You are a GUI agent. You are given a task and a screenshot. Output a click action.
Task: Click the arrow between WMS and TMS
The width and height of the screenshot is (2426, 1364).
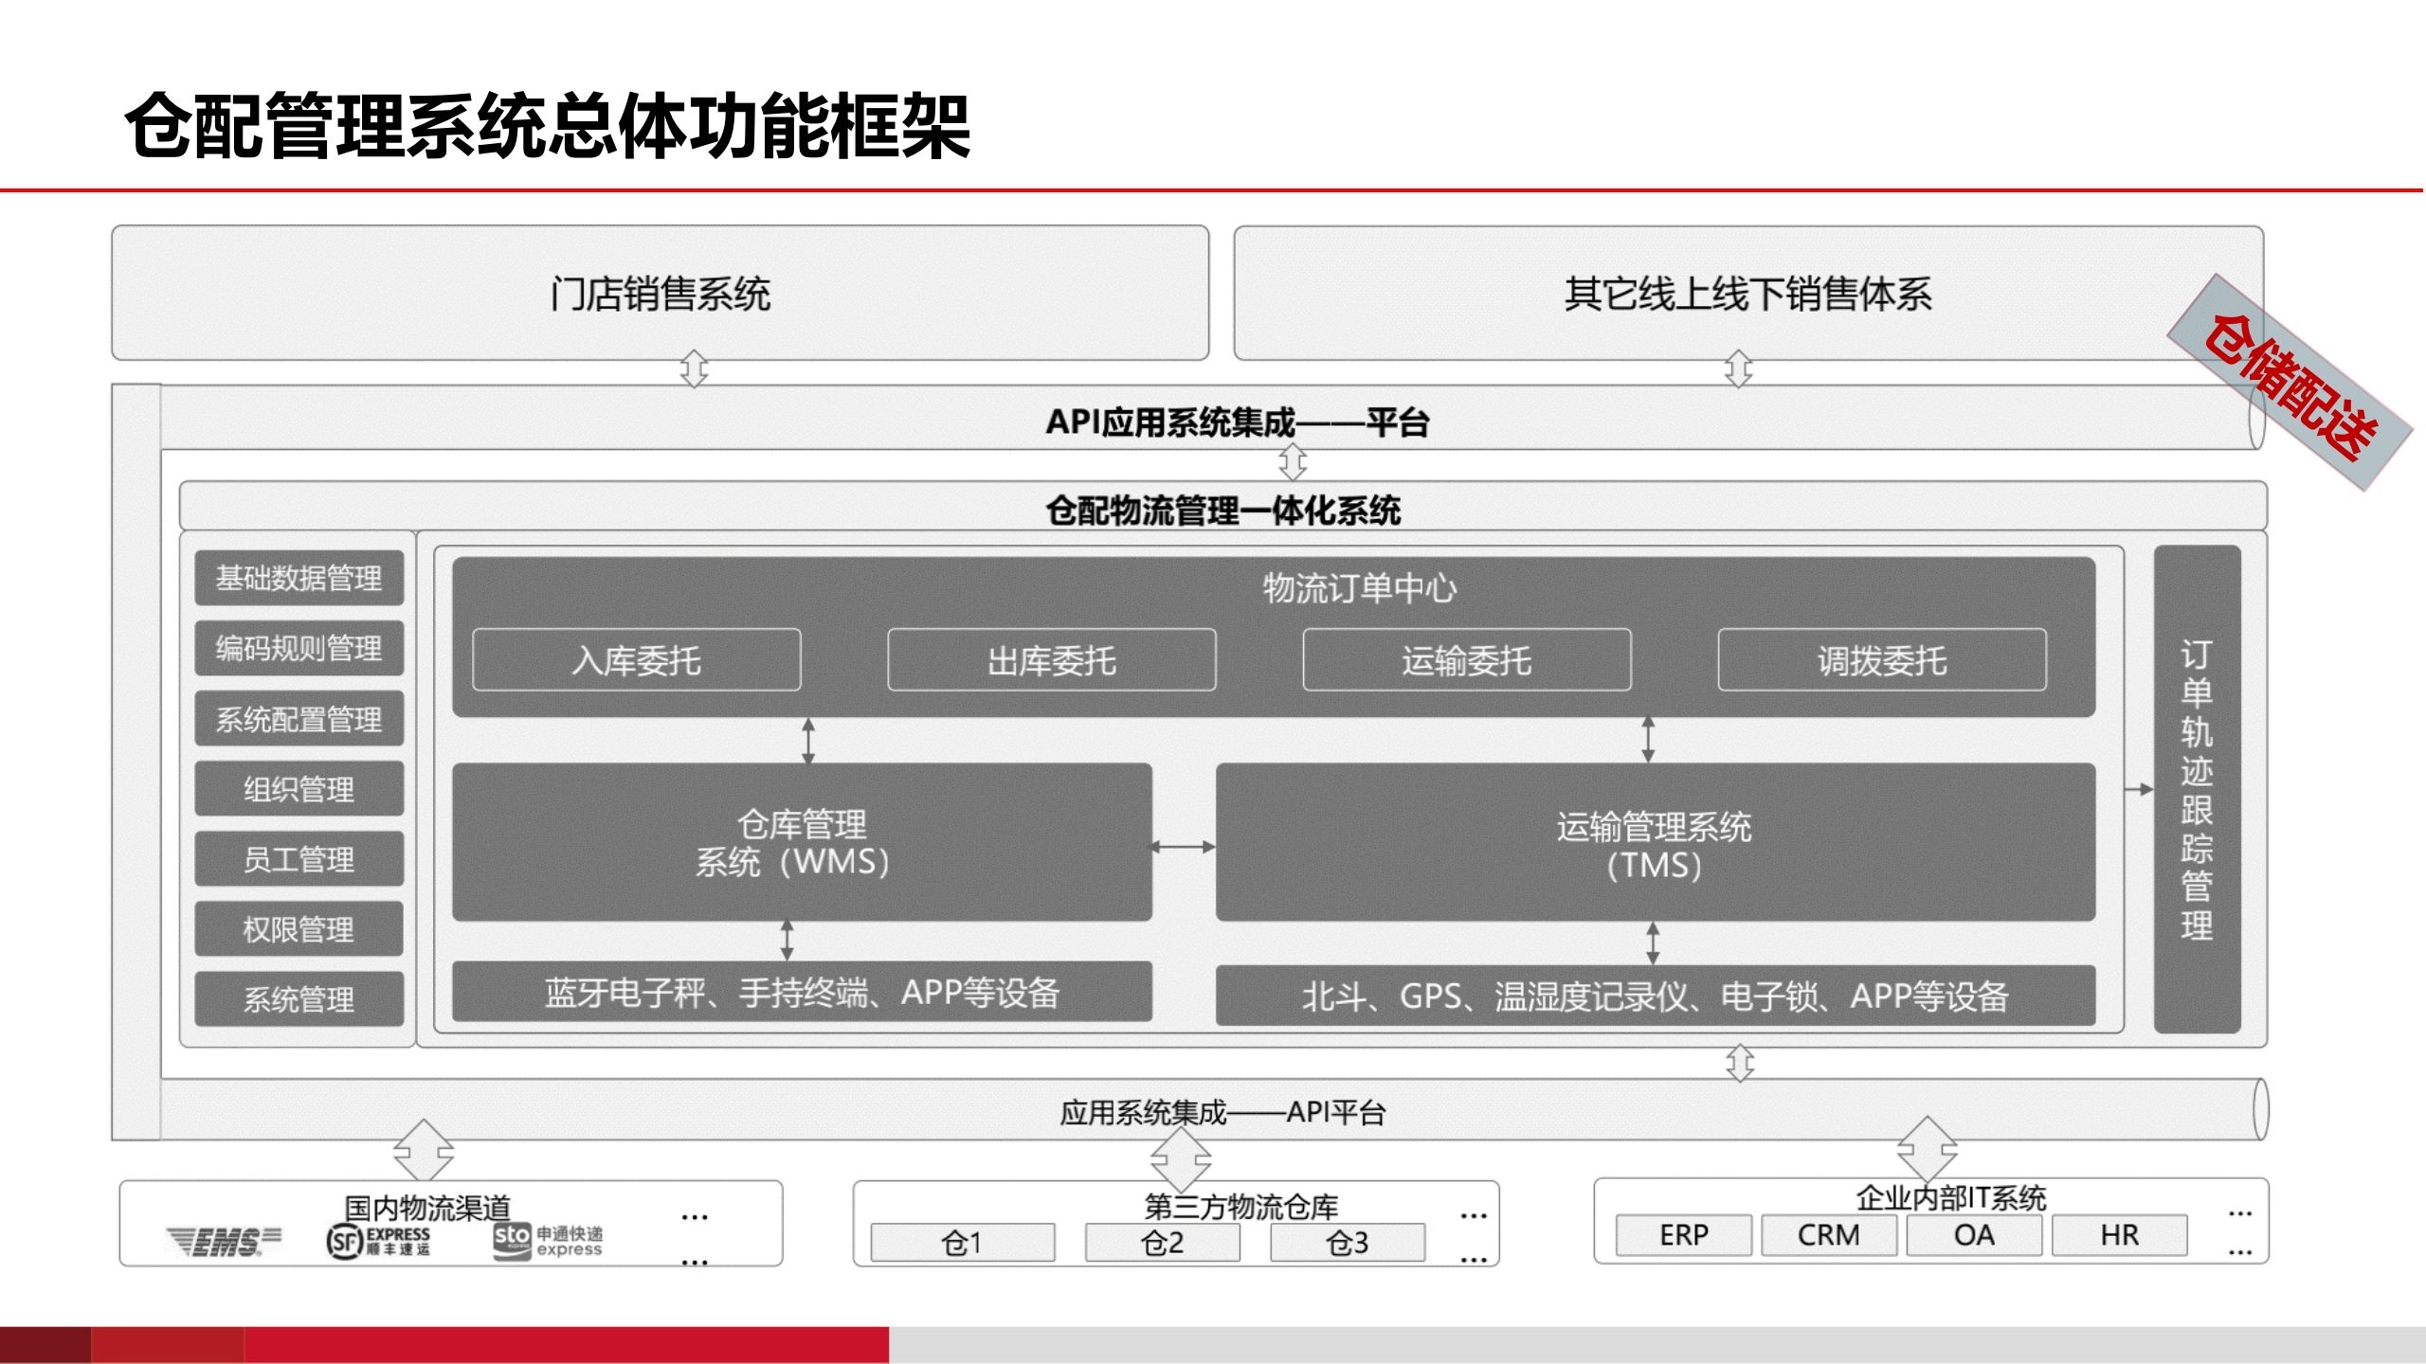pos(1183,847)
